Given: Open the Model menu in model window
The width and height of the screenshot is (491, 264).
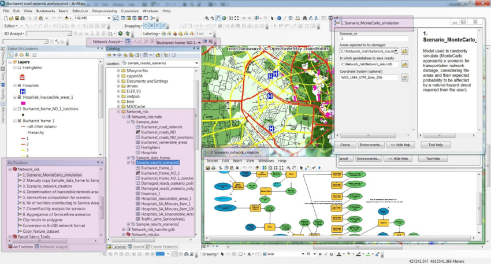Looking at the screenshot, I should coord(212,161).
